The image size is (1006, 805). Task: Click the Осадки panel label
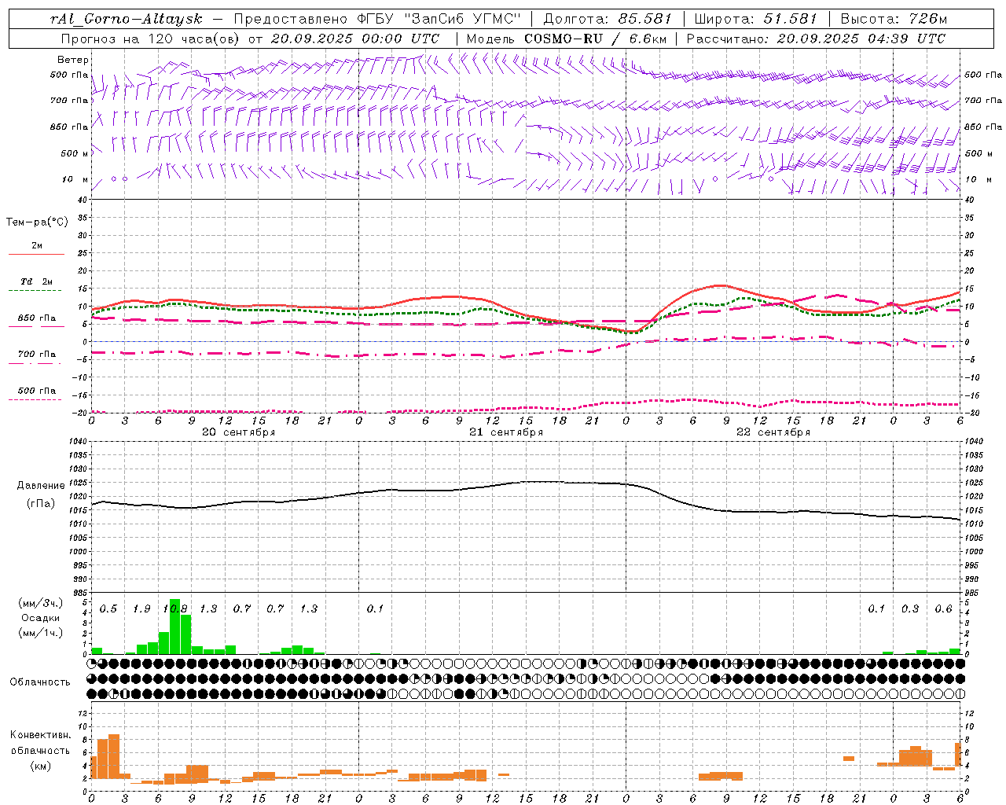coord(40,618)
